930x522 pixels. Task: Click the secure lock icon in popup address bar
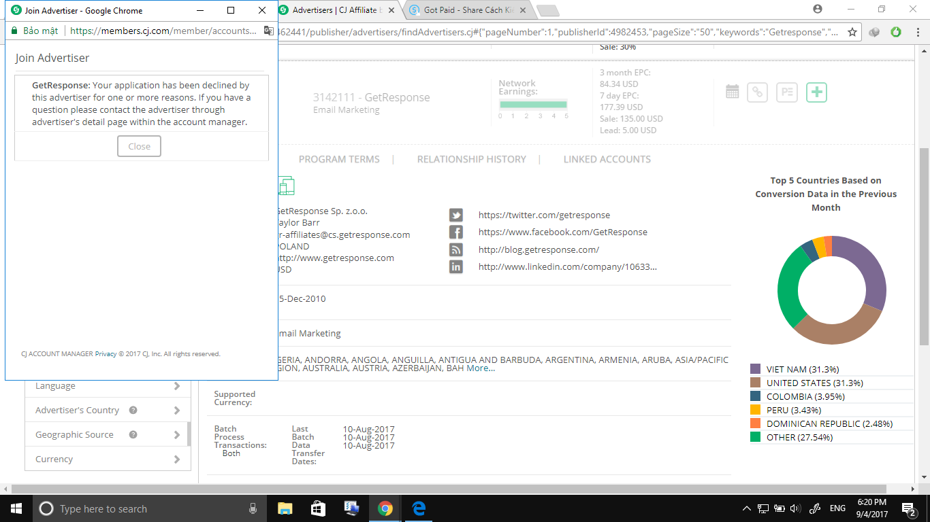[x=14, y=31]
